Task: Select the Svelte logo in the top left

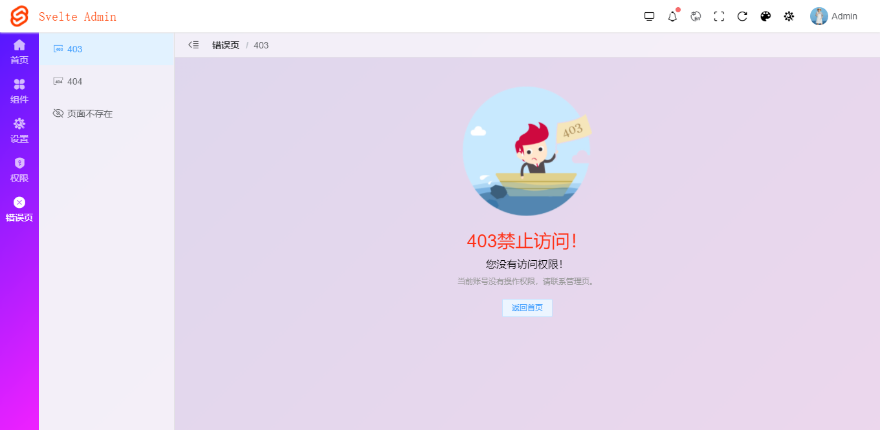Action: coord(19,16)
